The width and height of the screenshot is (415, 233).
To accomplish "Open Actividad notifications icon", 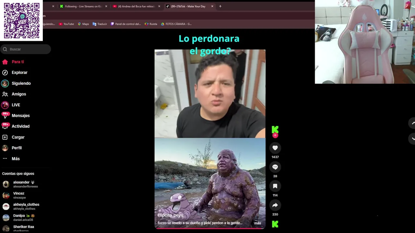I will [5, 126].
